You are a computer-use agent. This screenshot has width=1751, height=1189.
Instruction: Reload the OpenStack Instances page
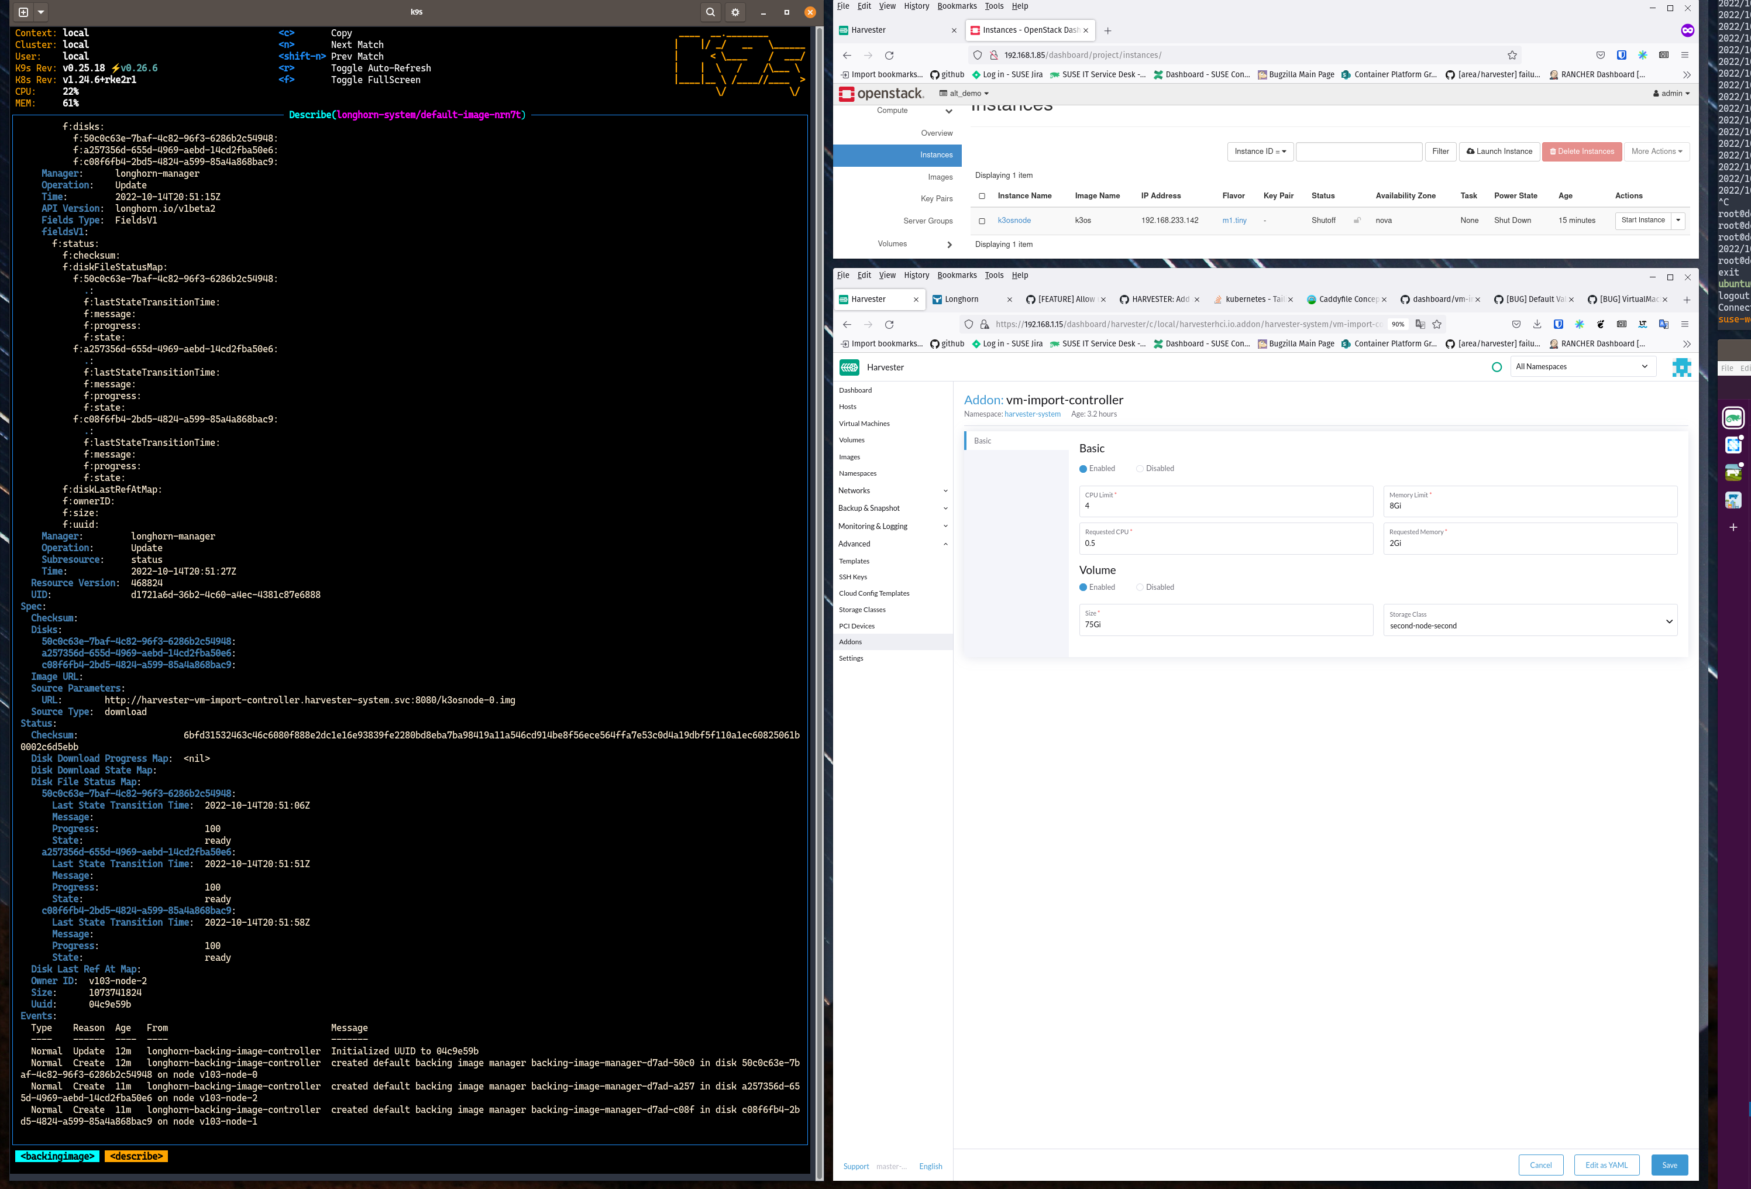click(889, 55)
